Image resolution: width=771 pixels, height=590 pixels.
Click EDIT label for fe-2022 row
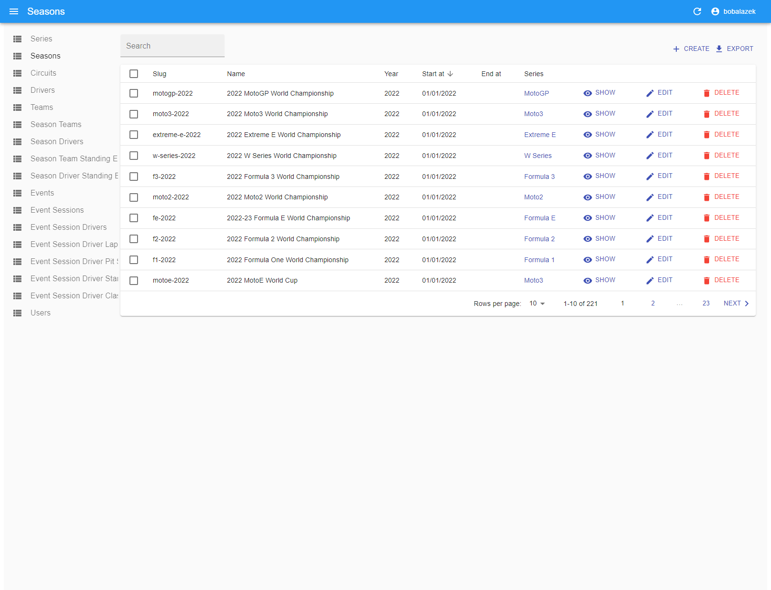[x=665, y=218]
